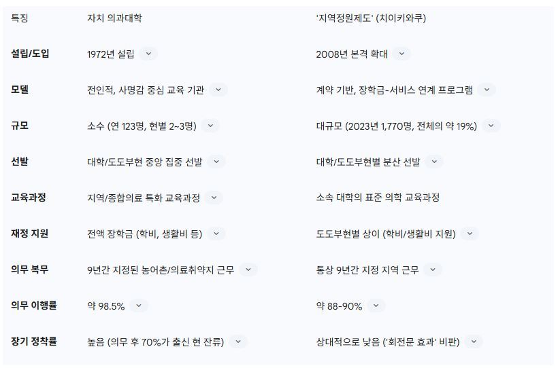Image resolution: width=558 pixels, height=368 pixels.
Task: Expand the 약 98.5% chevron
Action: [139, 306]
